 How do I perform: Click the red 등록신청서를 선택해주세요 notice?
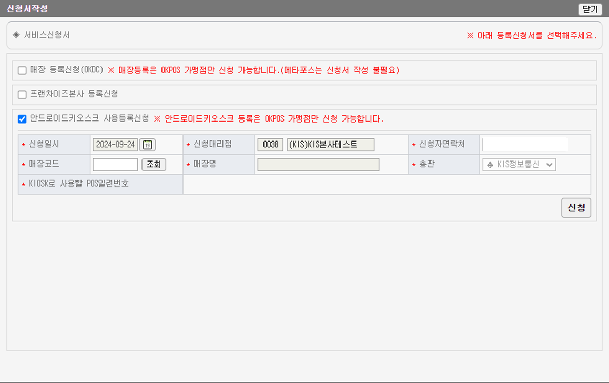(531, 36)
